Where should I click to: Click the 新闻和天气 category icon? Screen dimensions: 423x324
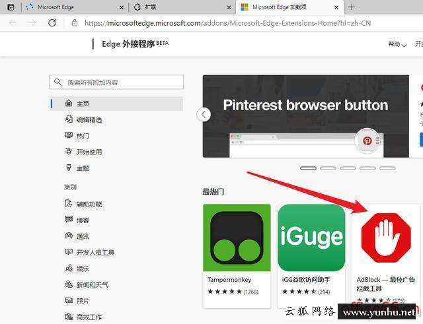[x=69, y=284]
